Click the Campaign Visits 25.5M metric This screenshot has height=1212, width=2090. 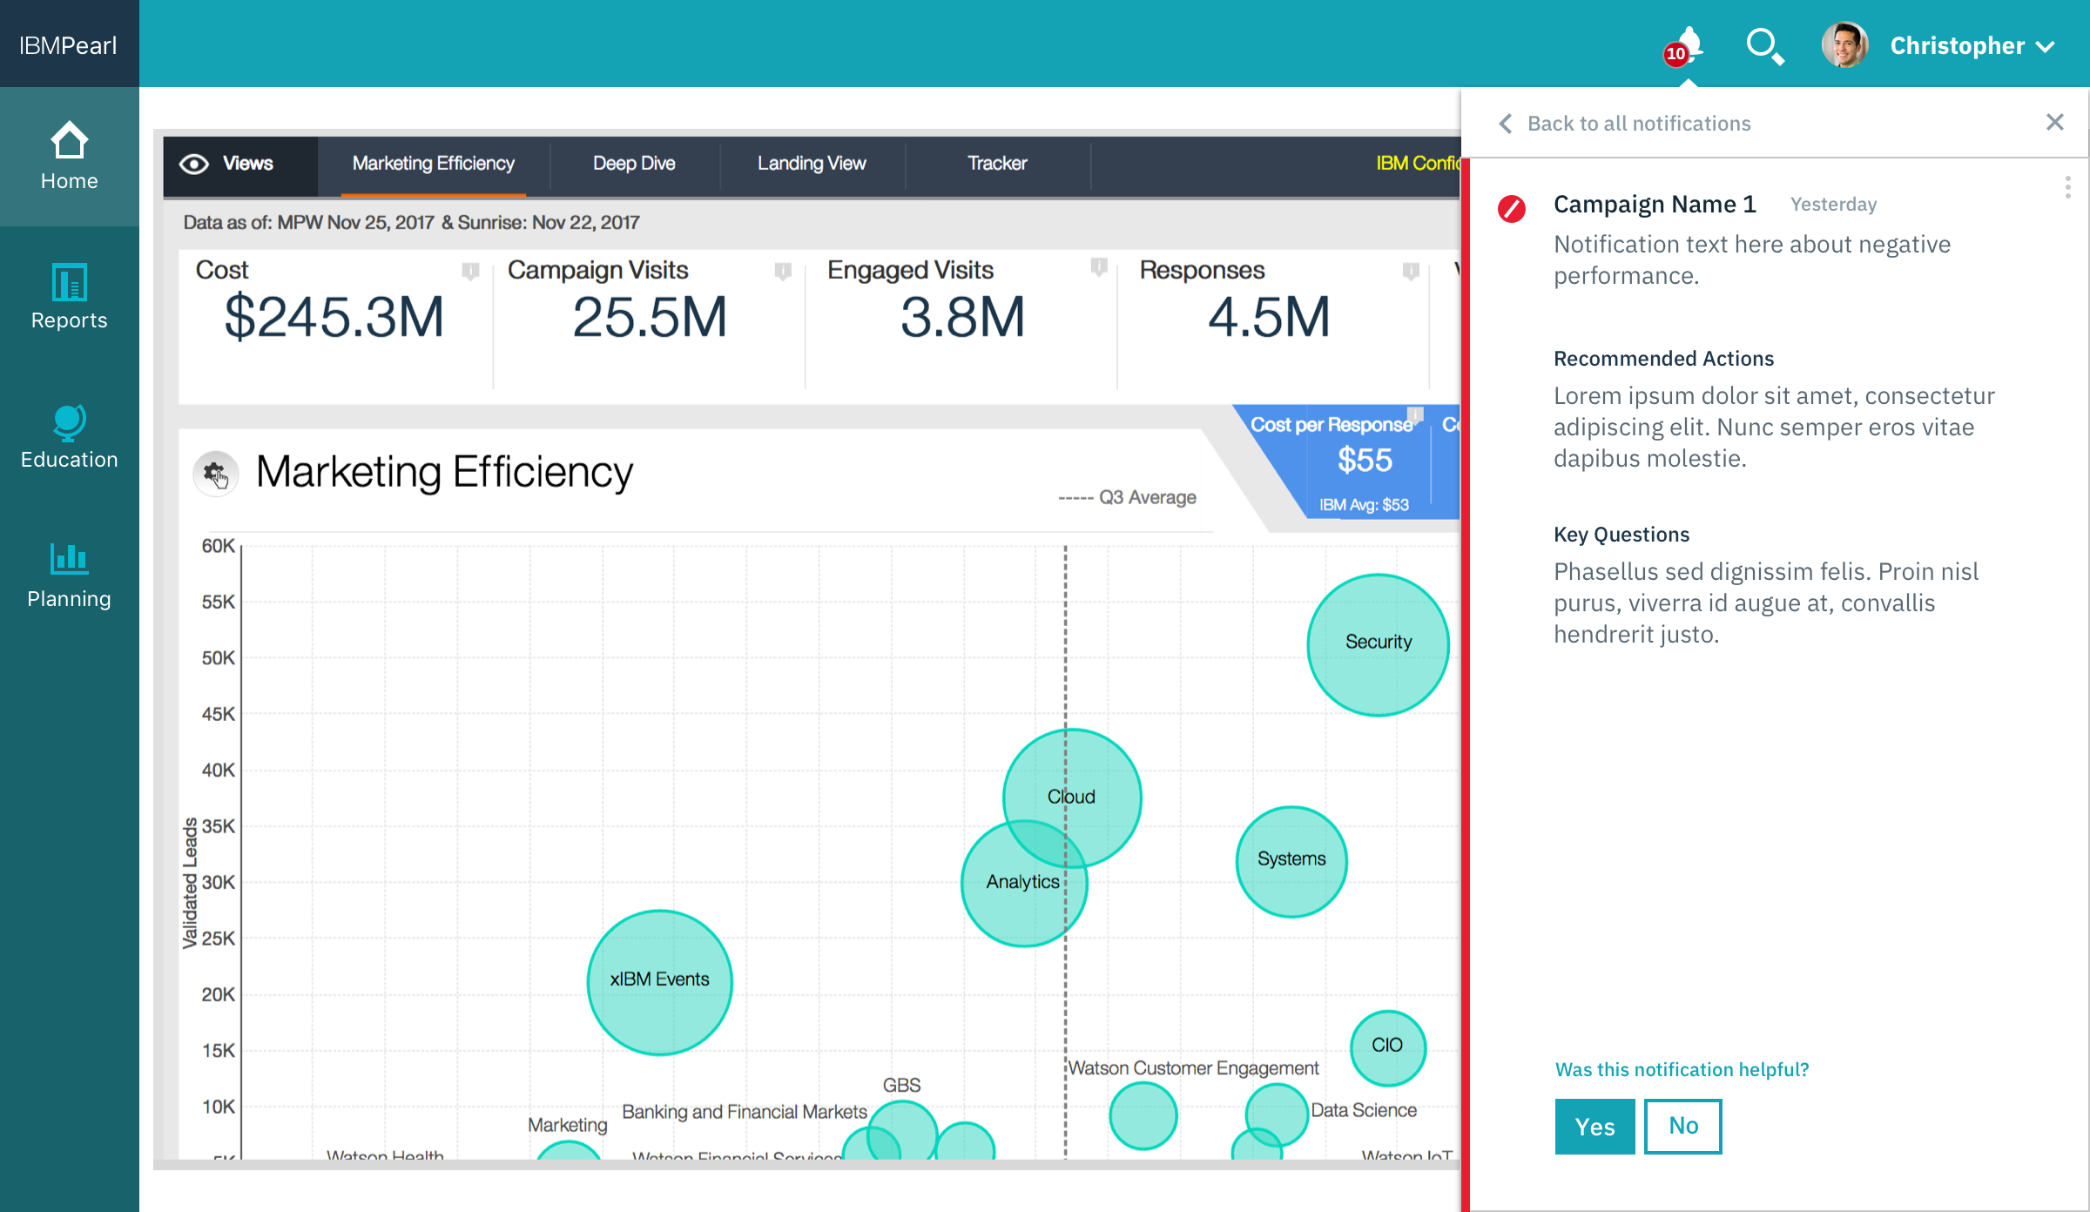pos(649,317)
